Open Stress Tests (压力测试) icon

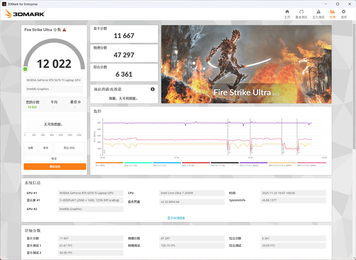pyautogui.click(x=318, y=14)
